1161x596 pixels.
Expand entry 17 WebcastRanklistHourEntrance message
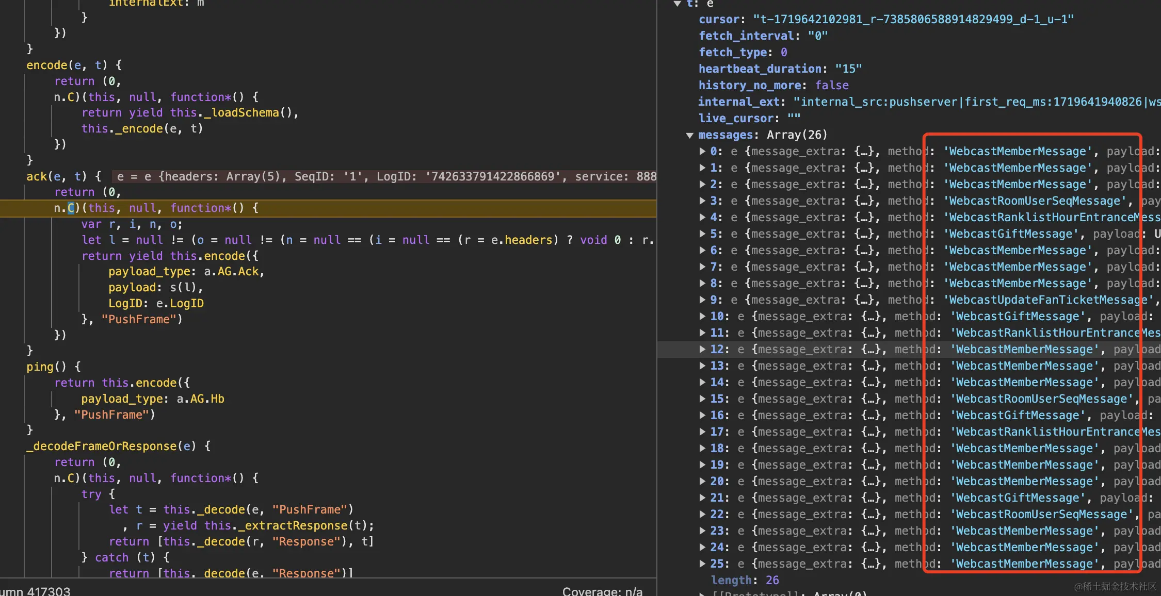[702, 432]
